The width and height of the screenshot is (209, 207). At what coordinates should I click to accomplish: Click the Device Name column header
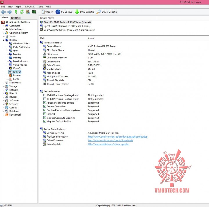[x=98, y=18]
